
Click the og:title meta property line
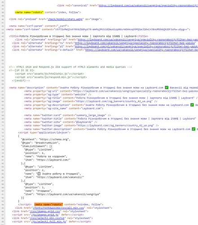pos(111,98)
